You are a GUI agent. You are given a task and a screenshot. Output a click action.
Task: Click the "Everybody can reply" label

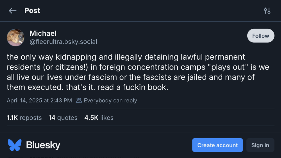coord(110,100)
